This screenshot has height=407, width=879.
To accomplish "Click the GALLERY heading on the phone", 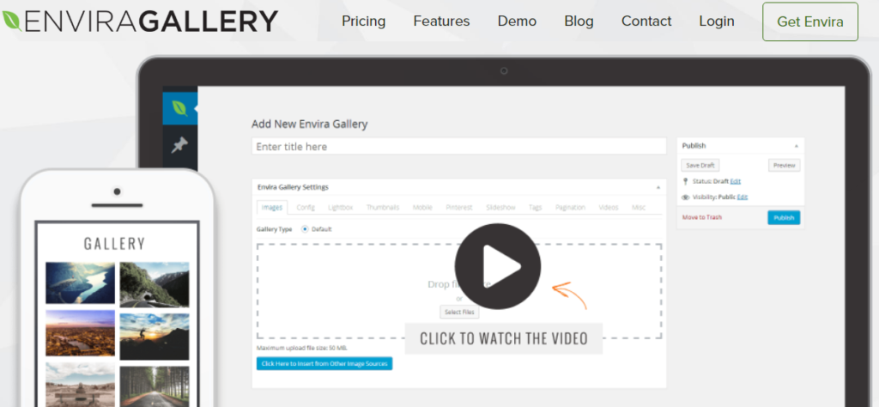I will coord(115,244).
